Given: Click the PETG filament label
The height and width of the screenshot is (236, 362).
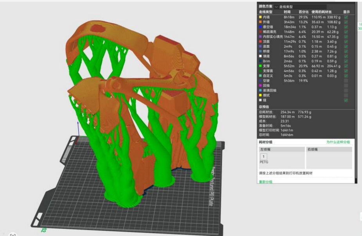Looking at the screenshot, I should [x=264, y=162].
